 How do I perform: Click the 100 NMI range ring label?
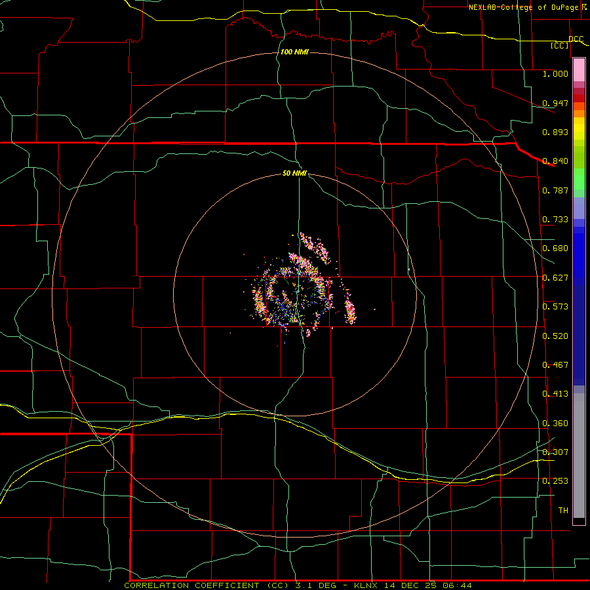(294, 52)
